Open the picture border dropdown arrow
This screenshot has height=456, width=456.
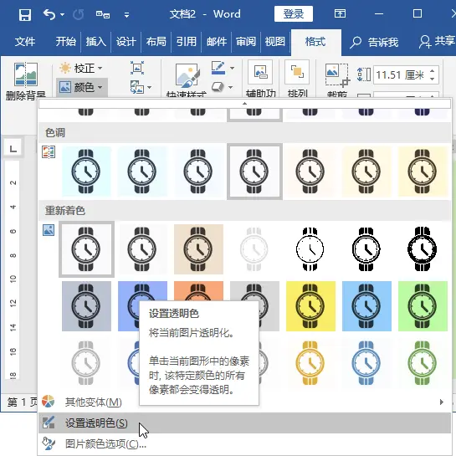232,68
